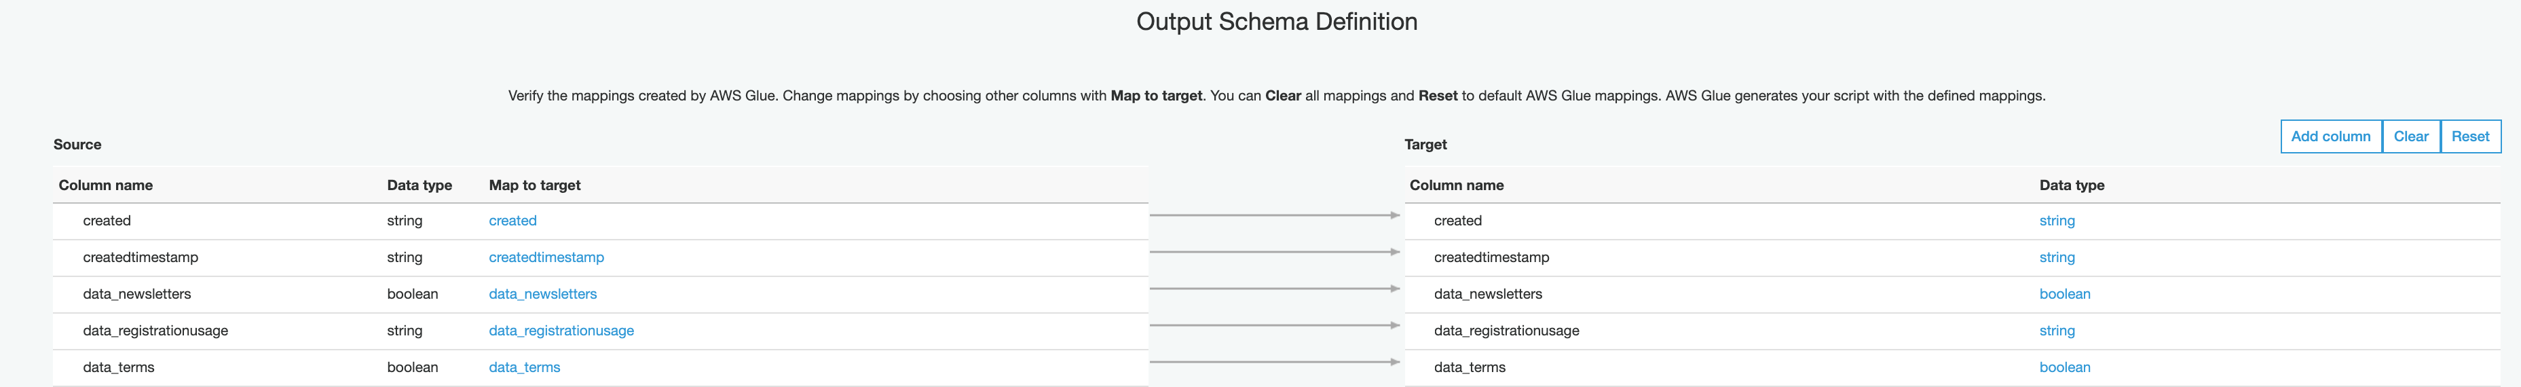Click mapping arrow for data_terms row

coord(1274,363)
